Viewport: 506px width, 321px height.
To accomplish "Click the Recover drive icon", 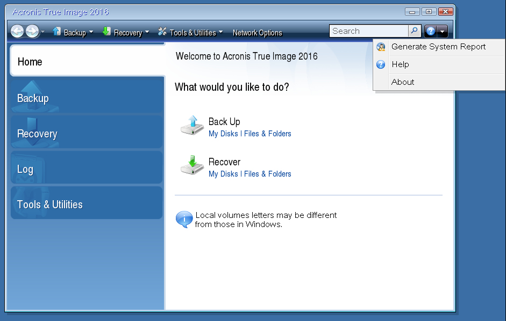I will 192,166.
